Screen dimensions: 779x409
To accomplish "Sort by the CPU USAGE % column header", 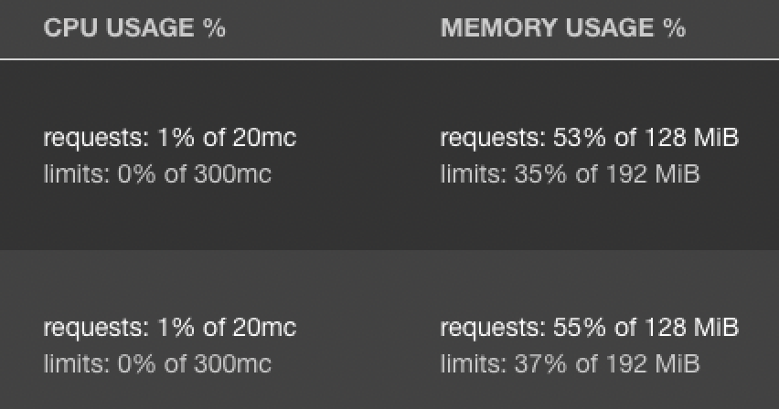I will [x=134, y=27].
